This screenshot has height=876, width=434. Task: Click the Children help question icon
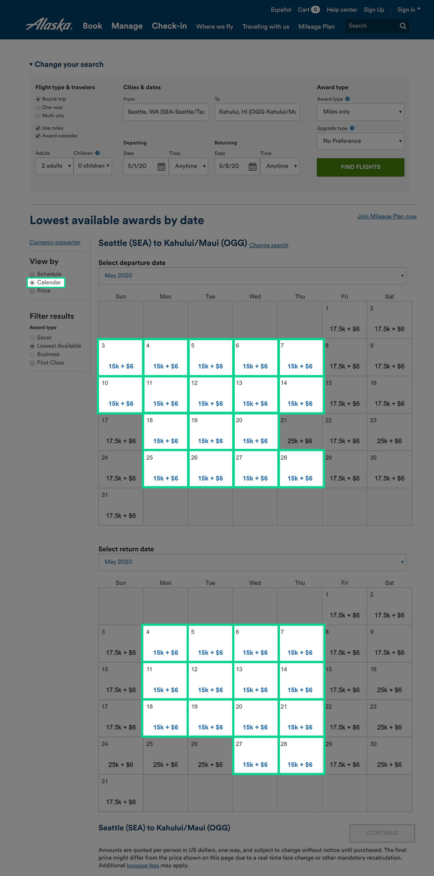tap(98, 153)
